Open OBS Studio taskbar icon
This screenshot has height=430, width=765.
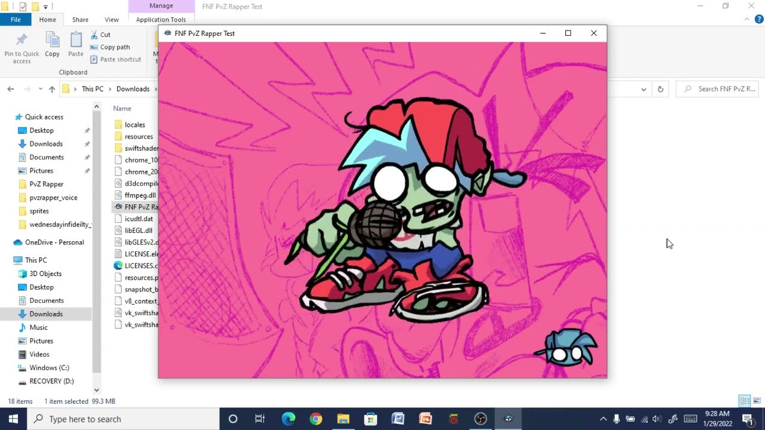(x=481, y=419)
